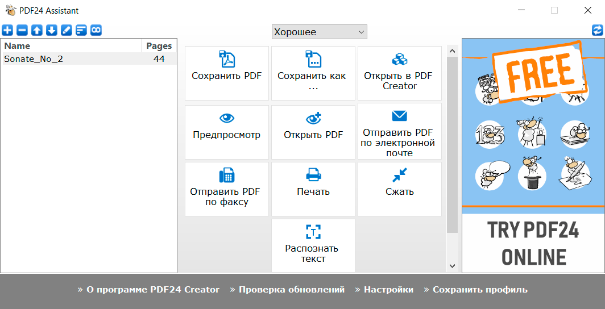Click the minus icon to remove selected file

[22, 30]
